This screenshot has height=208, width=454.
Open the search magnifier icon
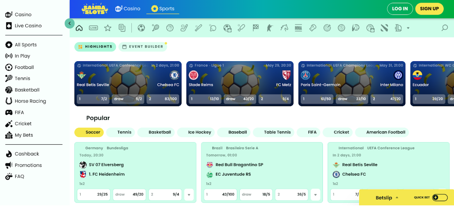(444, 28)
